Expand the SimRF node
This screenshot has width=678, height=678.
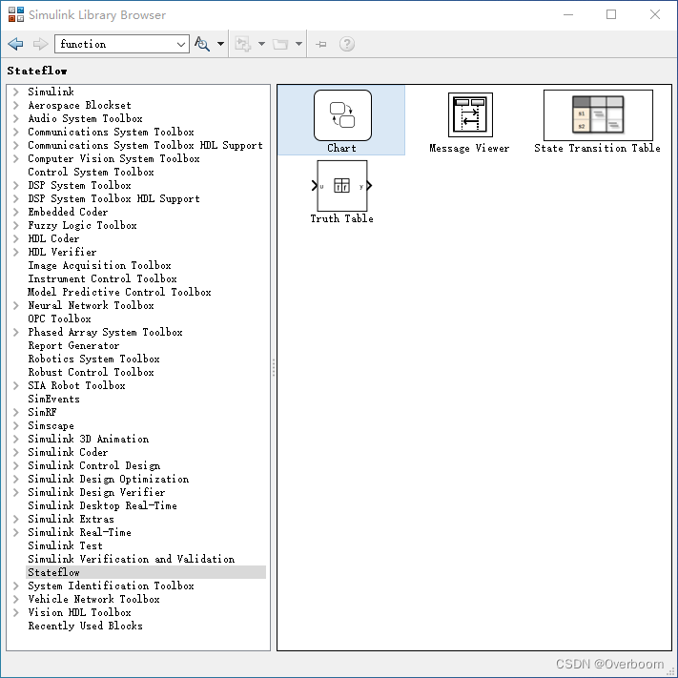[16, 413]
